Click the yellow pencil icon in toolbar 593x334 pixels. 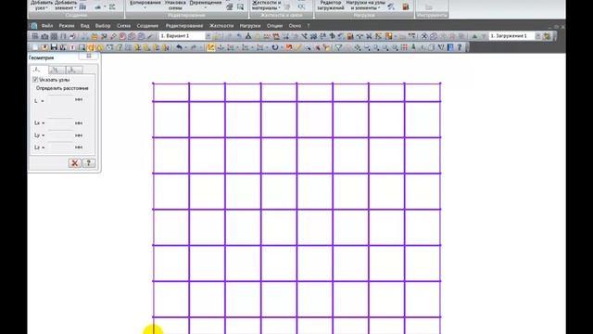coord(298,47)
